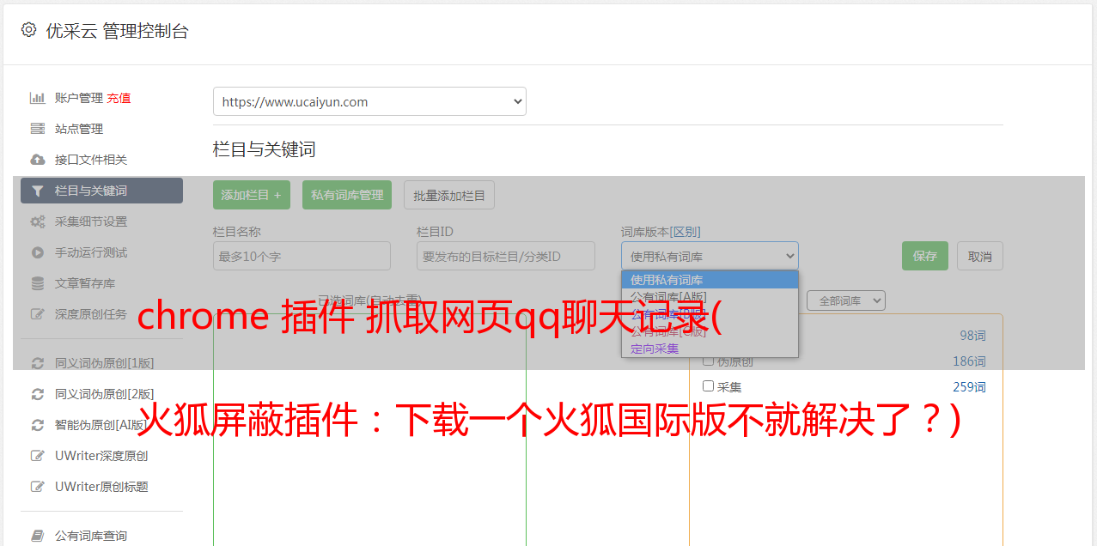Open 同义词伪原创[1版] in the sidebar
Screen dimensions: 1097x546
coord(105,363)
